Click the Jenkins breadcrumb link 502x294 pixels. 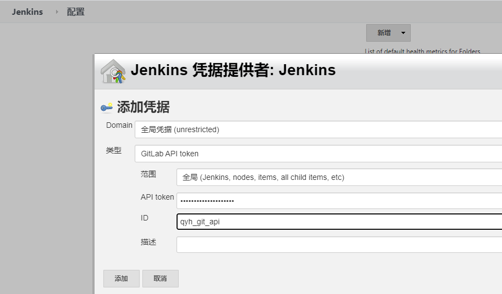click(x=27, y=12)
